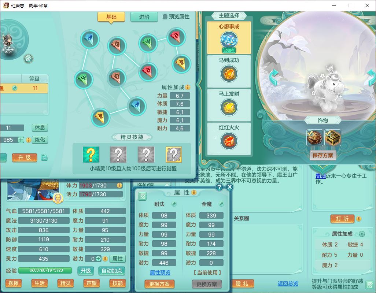Click the orange 升级 spirit button
This screenshot has height=293, width=376.
pyautogui.click(x=25, y=157)
